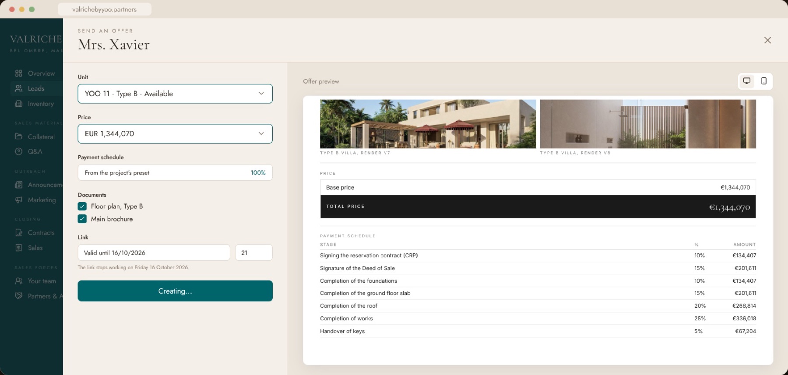Open Marketing section
Screen dimensions: 788x375
[x=36, y=200]
